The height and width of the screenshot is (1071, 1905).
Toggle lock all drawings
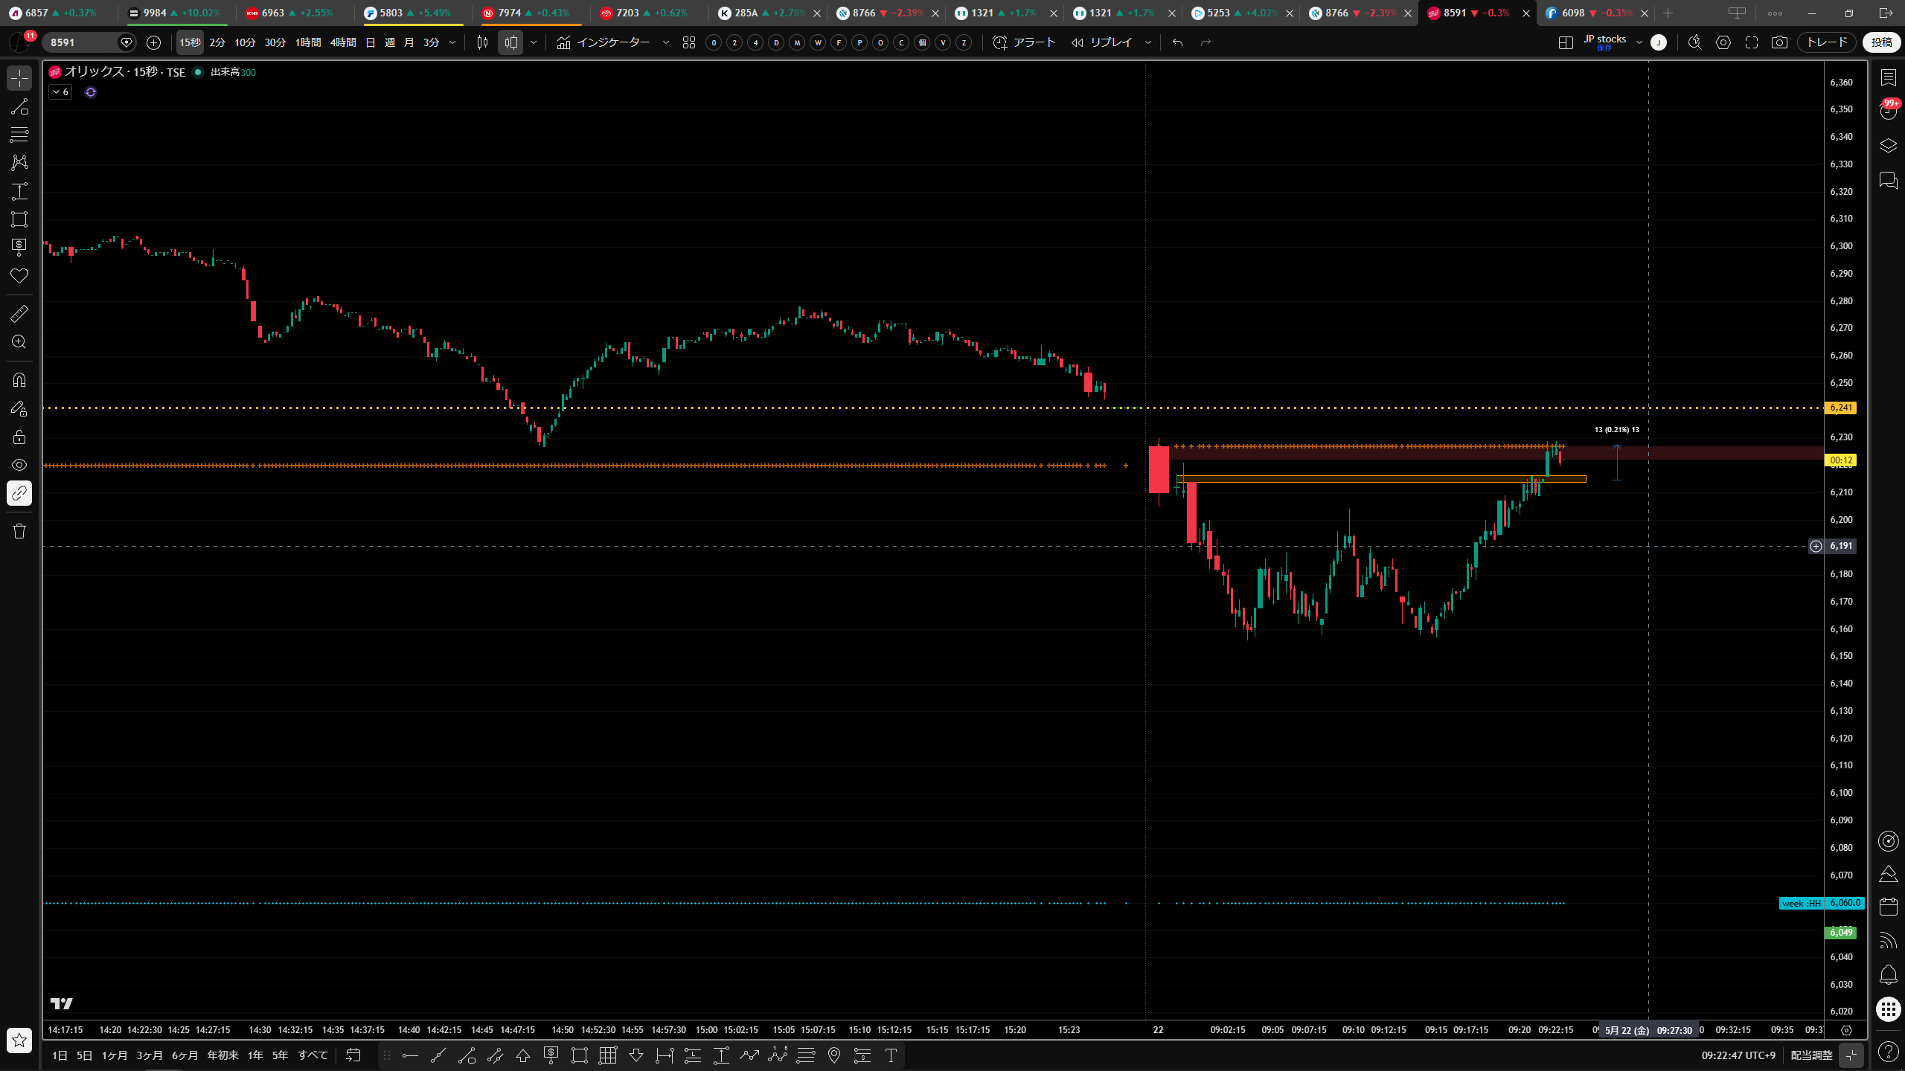(19, 437)
